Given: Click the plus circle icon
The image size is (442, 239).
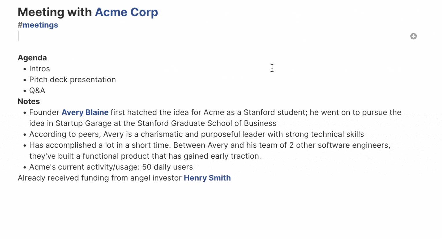Looking at the screenshot, I should click(x=413, y=36).
